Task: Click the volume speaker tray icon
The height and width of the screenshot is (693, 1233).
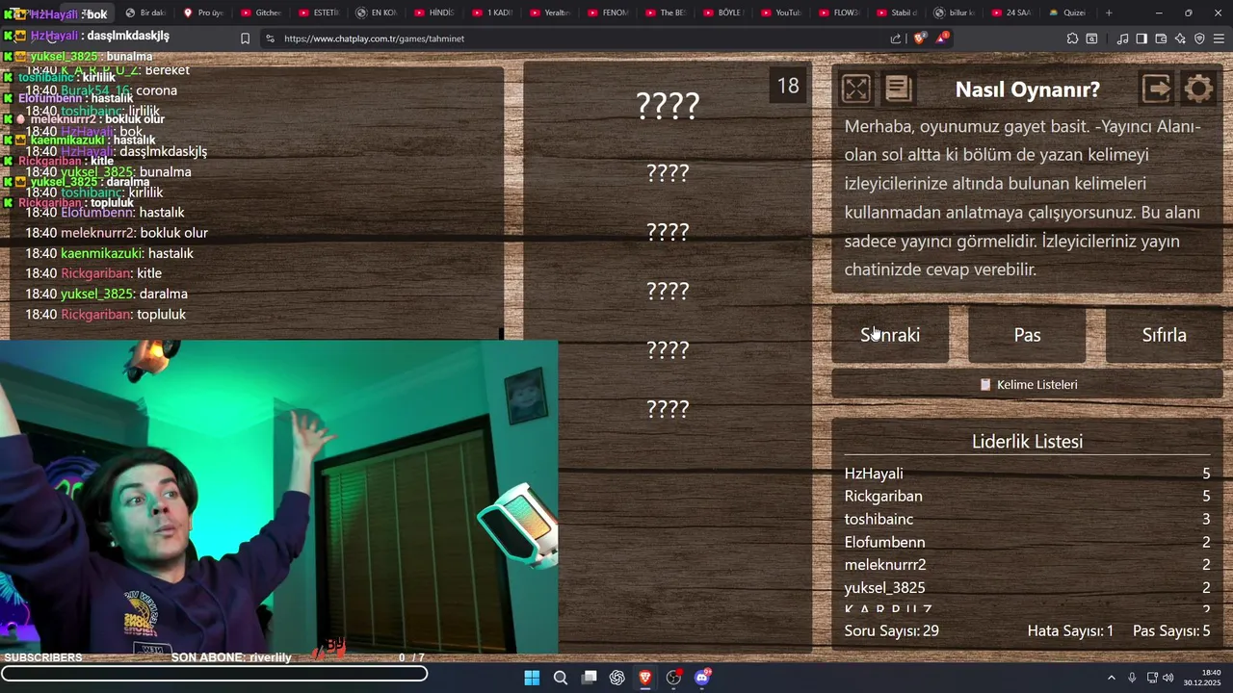Action: click(1167, 678)
